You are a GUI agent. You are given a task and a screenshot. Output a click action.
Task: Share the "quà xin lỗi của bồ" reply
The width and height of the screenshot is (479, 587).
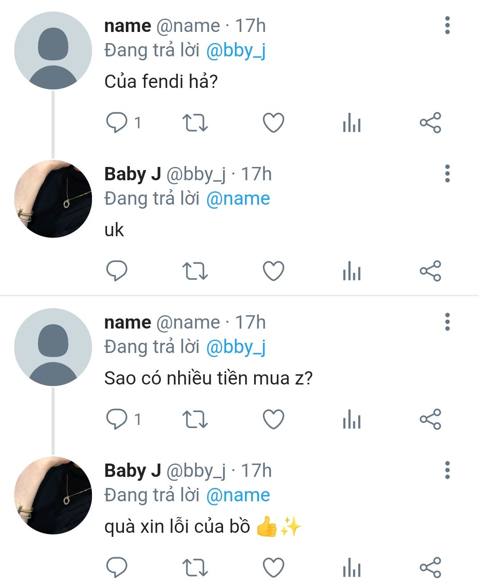430,567
